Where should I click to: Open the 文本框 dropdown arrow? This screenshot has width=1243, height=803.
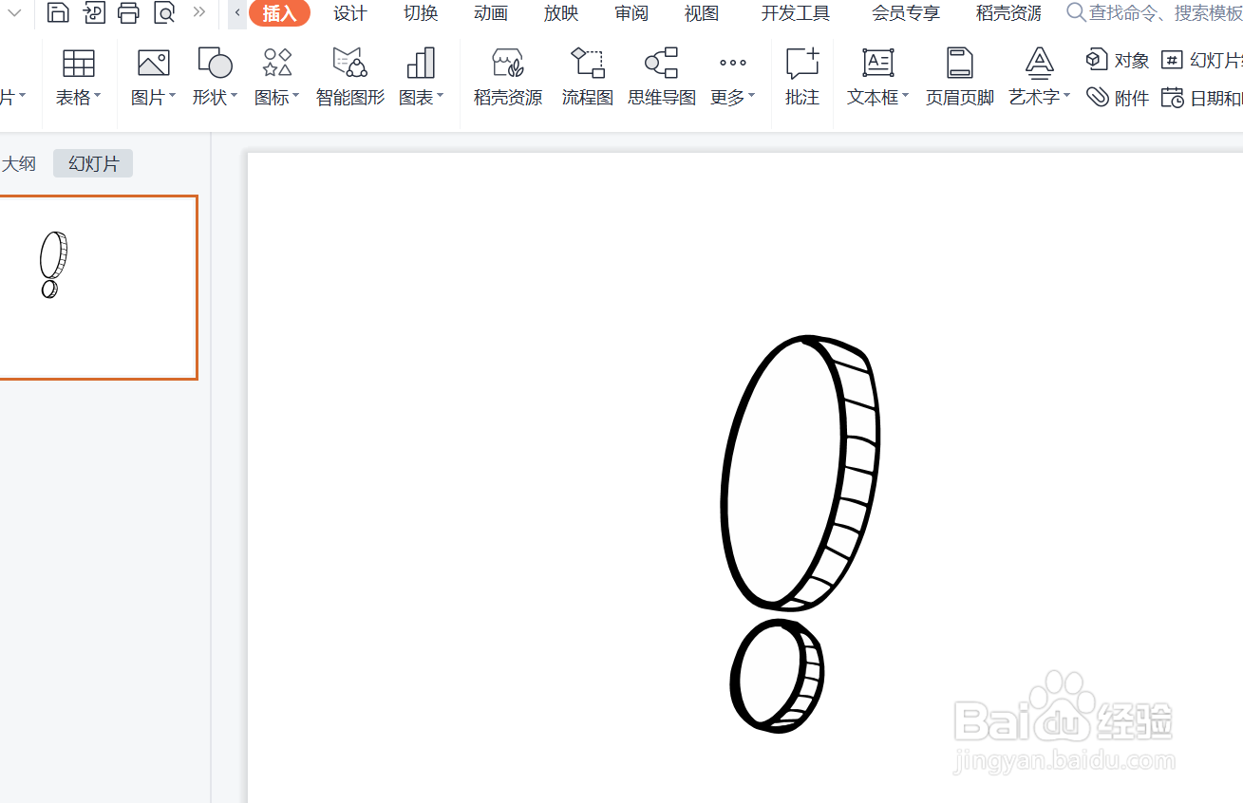pyautogui.click(x=906, y=96)
